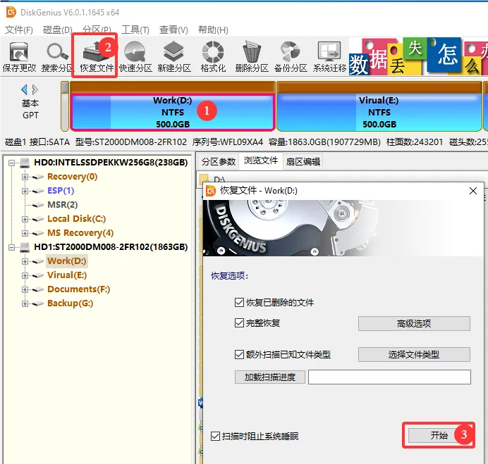Click the 选择文件类型 button
The width and height of the screenshot is (488, 464).
click(x=414, y=354)
